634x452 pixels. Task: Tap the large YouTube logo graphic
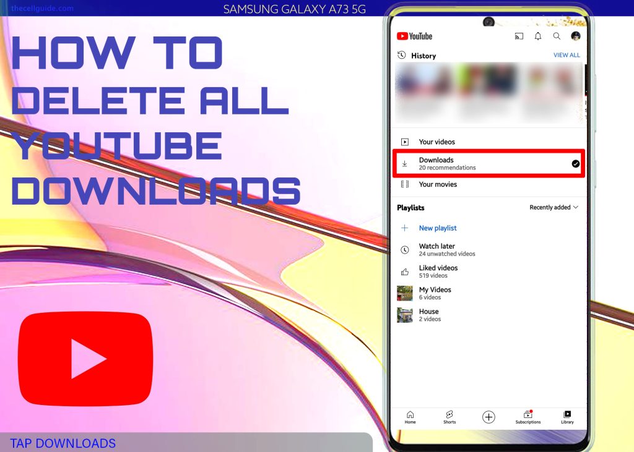point(85,359)
